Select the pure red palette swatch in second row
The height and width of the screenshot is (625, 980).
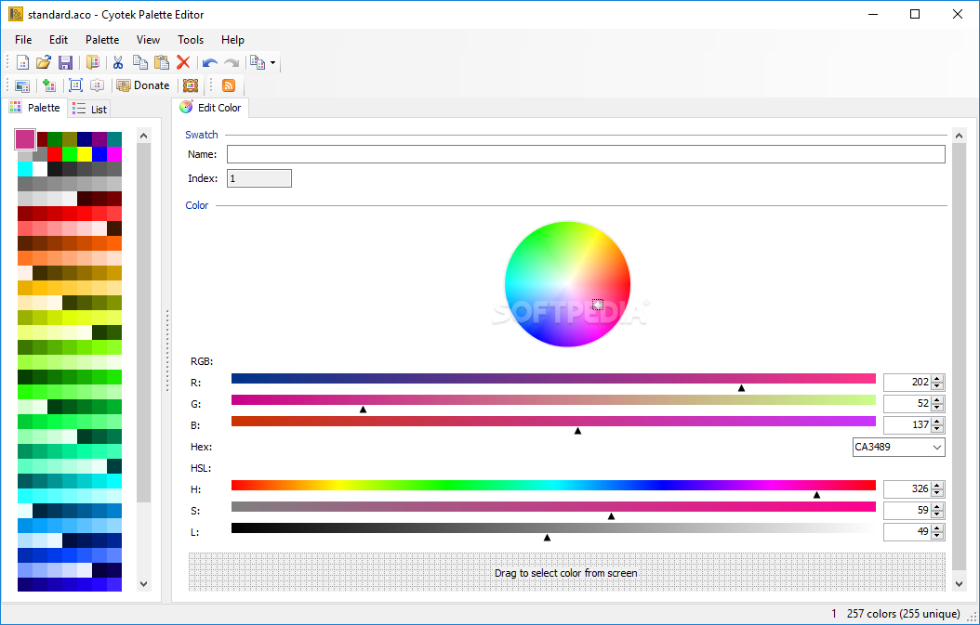tap(54, 154)
